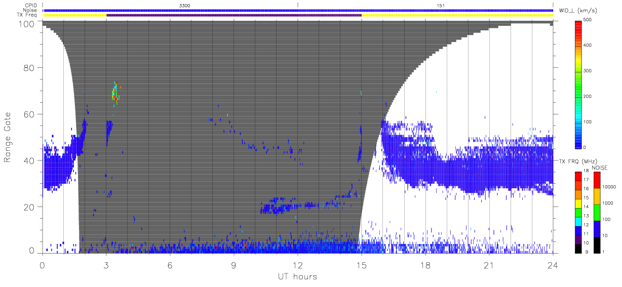Click the UT hours axis title

(297, 276)
